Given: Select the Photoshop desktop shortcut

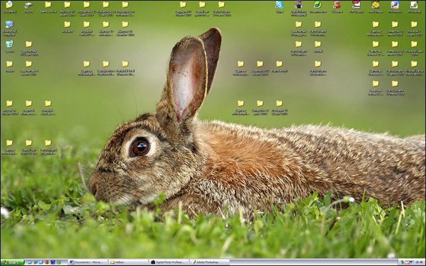Looking at the screenshot, I should [414, 7].
